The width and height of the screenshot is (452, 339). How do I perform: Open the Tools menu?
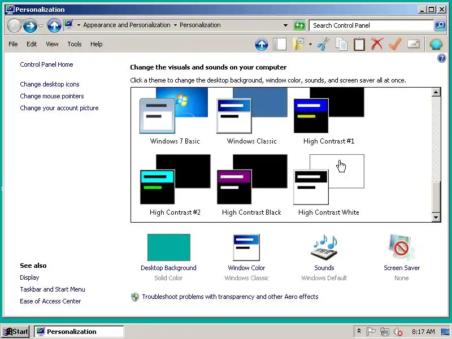(75, 44)
